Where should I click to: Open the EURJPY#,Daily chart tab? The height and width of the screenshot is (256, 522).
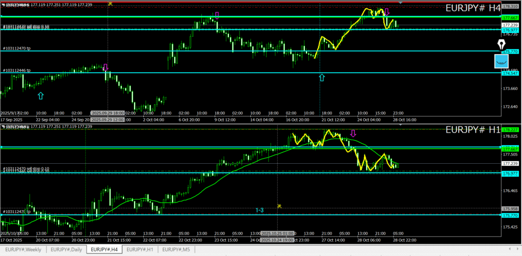(x=66, y=249)
